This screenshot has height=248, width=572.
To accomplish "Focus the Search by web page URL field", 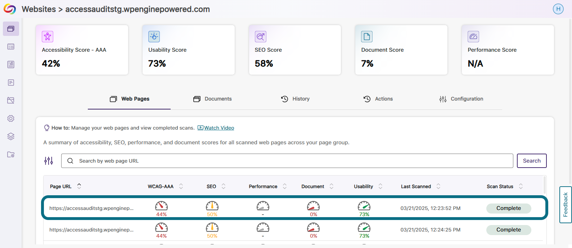I will coord(287,161).
